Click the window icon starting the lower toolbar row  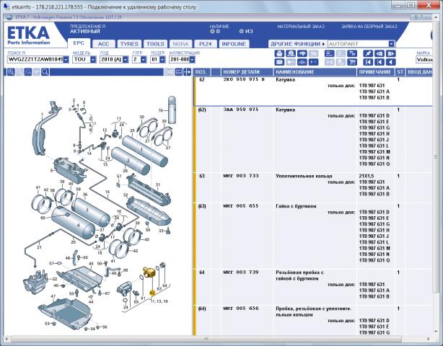tap(279, 62)
